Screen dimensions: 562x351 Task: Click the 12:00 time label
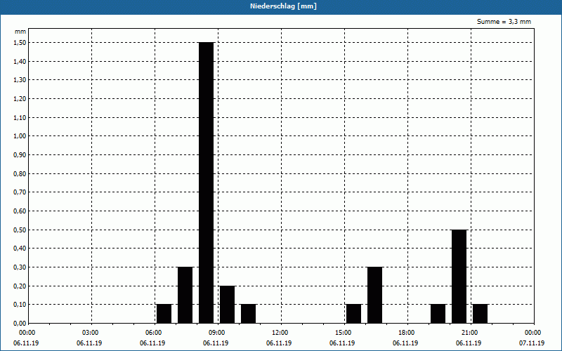click(280, 333)
